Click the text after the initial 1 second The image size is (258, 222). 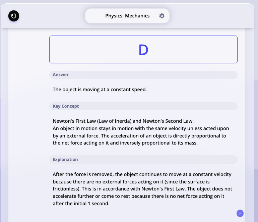tap(81, 204)
